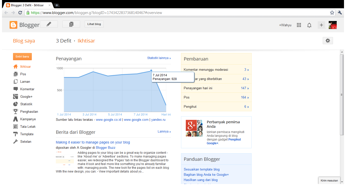Open the Statistik lainnya link
This screenshot has height=186, width=346.
159,58
